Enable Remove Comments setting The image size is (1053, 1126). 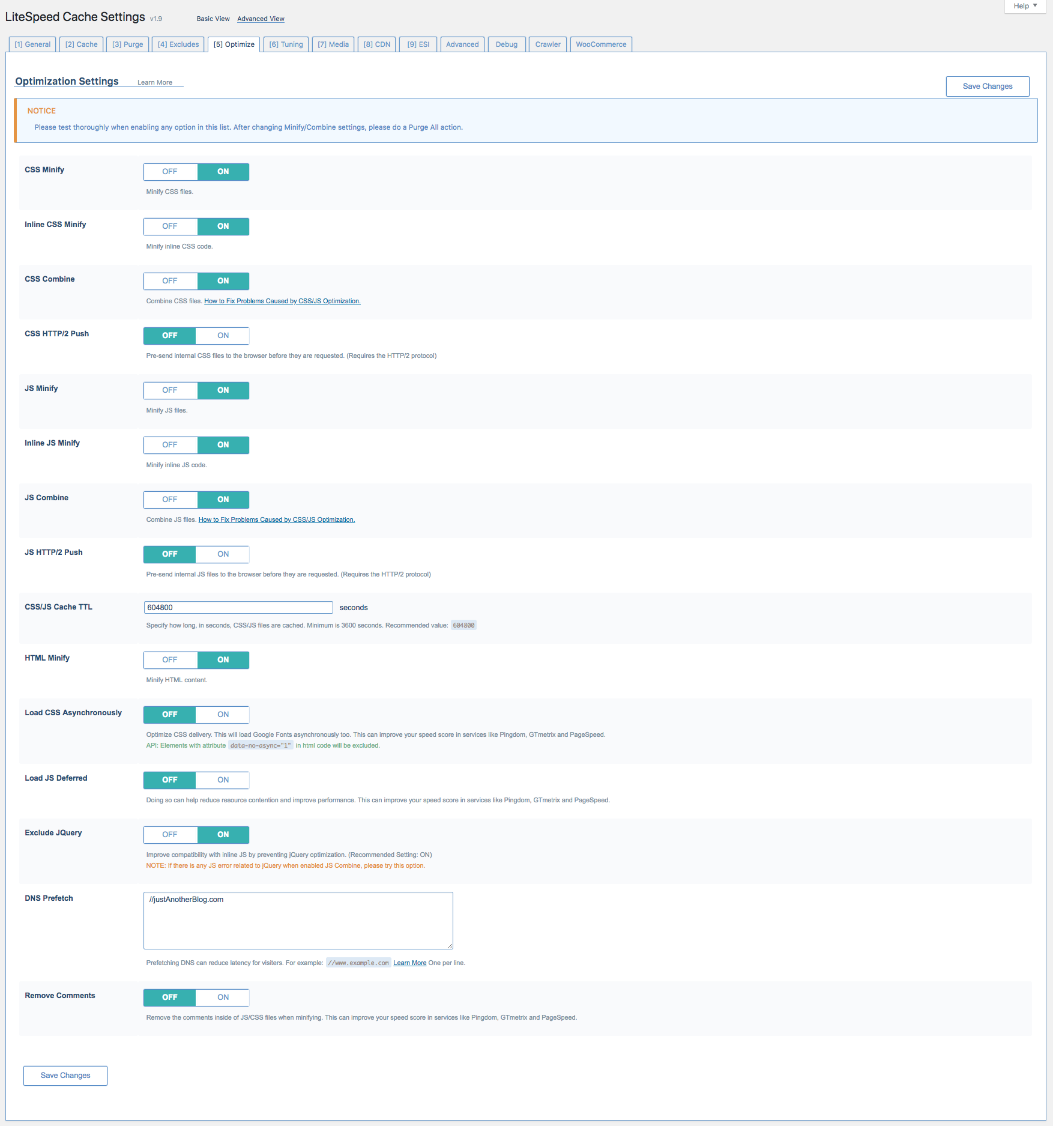pos(223,997)
